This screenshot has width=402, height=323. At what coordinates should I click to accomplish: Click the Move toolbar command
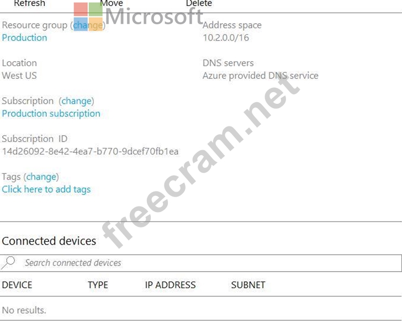112,3
